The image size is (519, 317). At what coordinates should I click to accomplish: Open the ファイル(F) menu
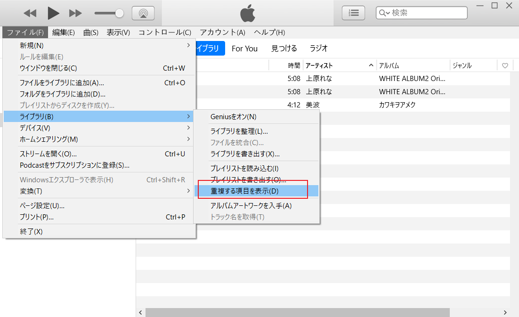point(25,33)
